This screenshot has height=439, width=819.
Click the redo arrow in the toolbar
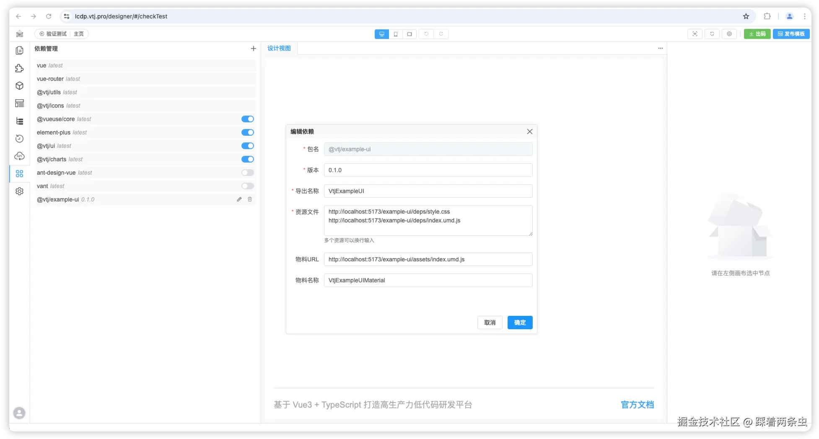coord(441,34)
